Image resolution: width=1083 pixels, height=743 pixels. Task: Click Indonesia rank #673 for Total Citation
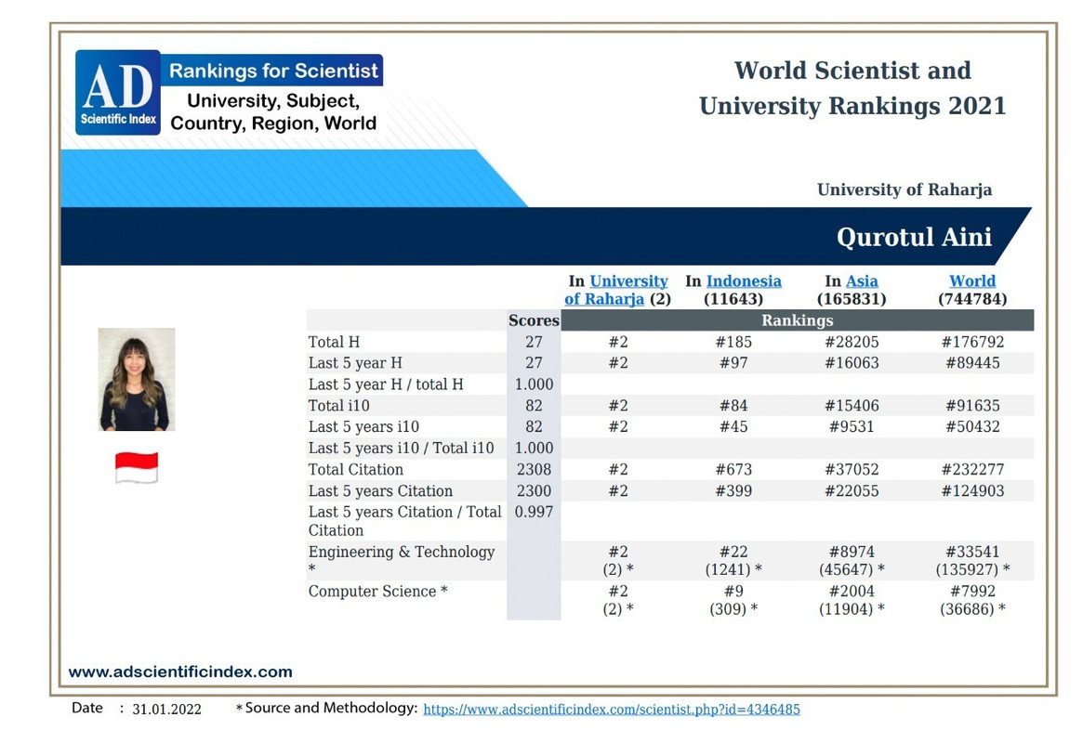[x=733, y=470]
